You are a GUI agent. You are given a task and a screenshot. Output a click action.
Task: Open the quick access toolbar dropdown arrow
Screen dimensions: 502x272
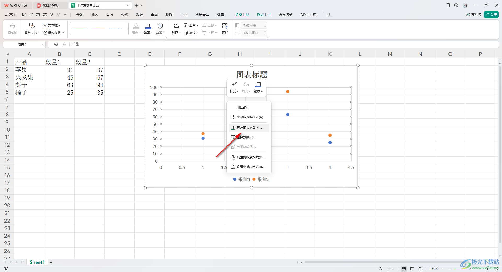(65, 15)
